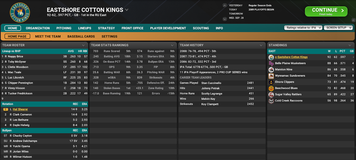Click Scotty Lagrange home runs leader
Image resolution: width=356 pixels, height=160 pixels.
click(x=212, y=93)
